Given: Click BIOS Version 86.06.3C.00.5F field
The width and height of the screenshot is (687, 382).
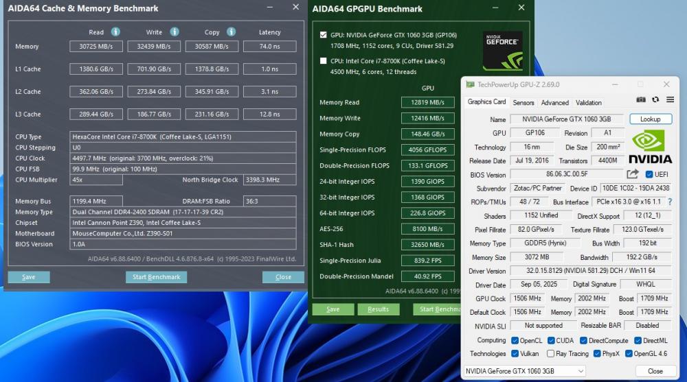Looking at the screenshot, I should pos(567,174).
